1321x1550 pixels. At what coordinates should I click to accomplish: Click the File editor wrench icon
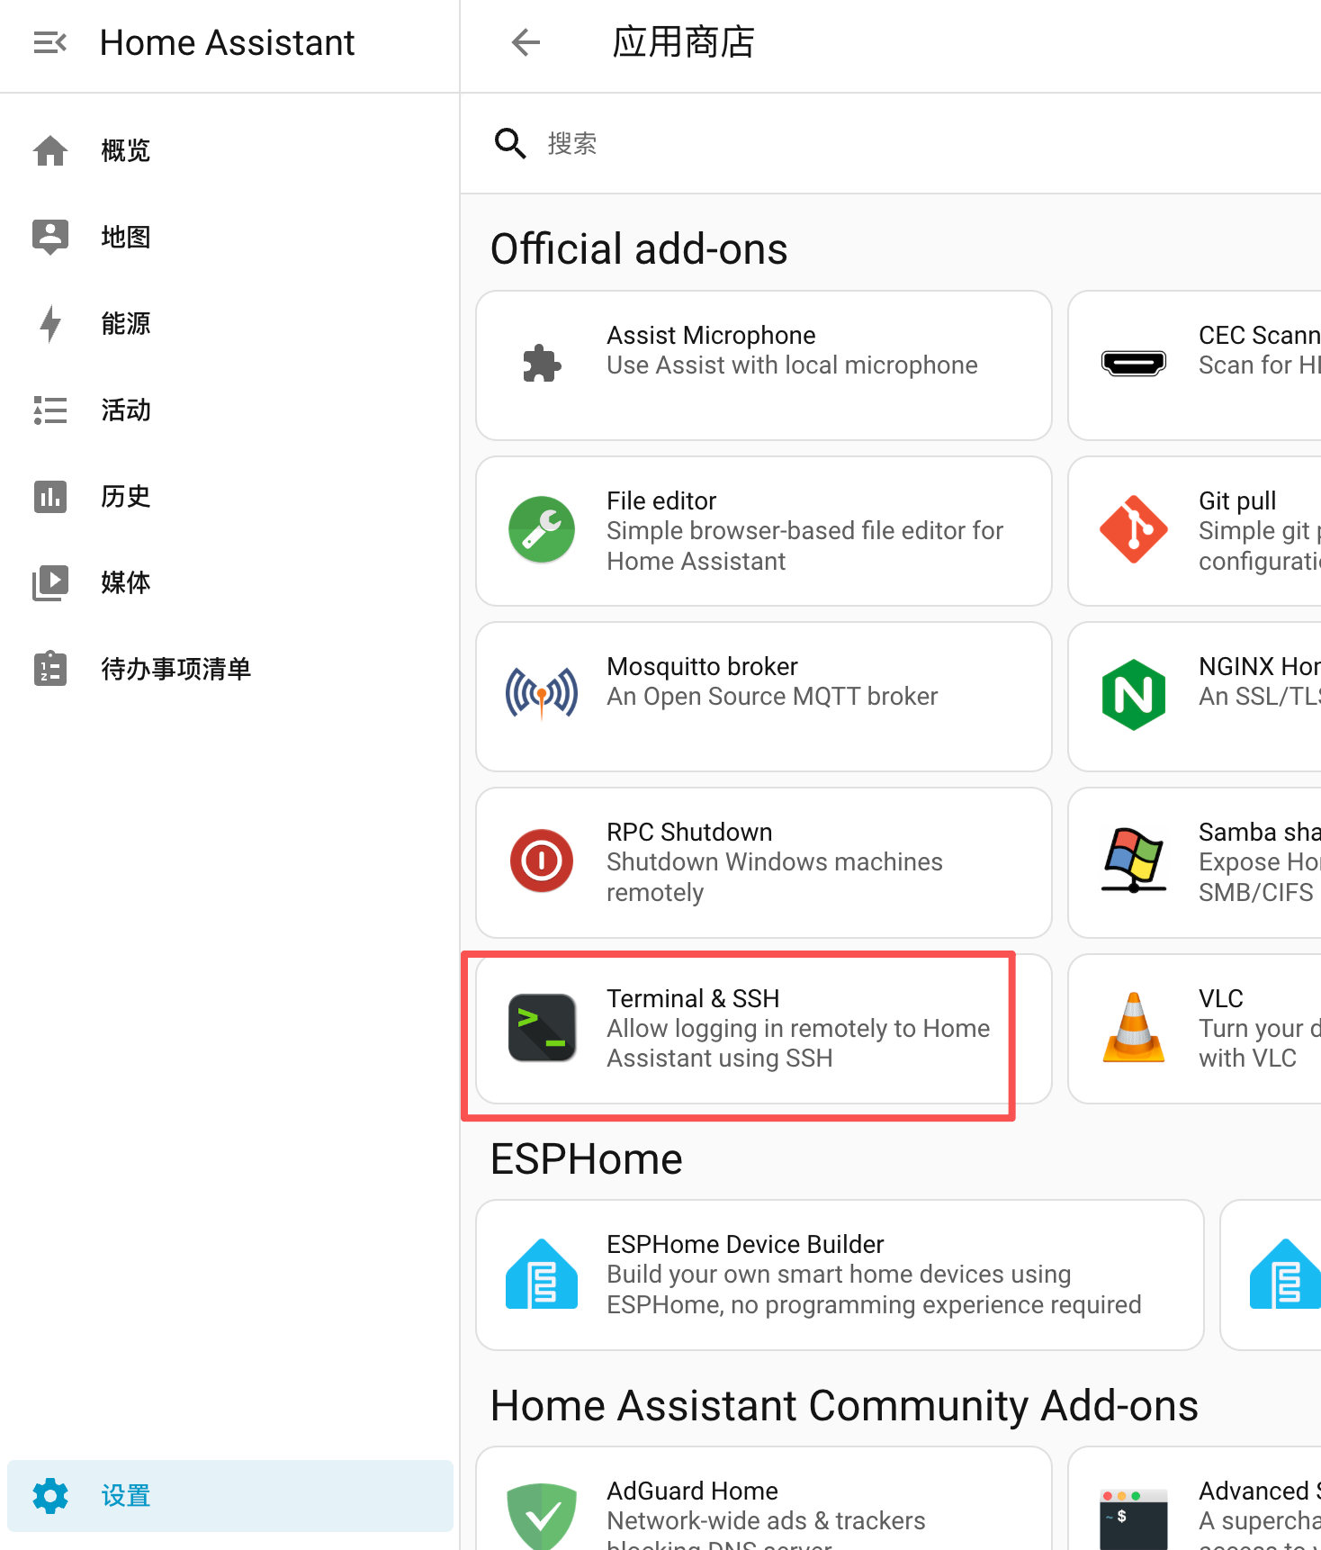[542, 530]
